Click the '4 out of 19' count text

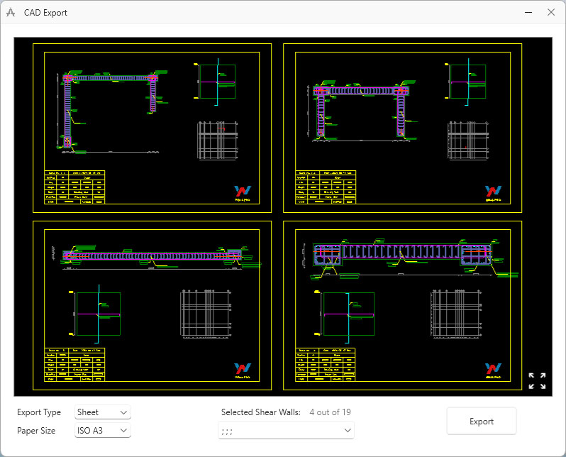tap(330, 412)
